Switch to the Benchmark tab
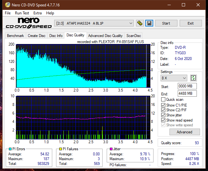 click(16, 36)
